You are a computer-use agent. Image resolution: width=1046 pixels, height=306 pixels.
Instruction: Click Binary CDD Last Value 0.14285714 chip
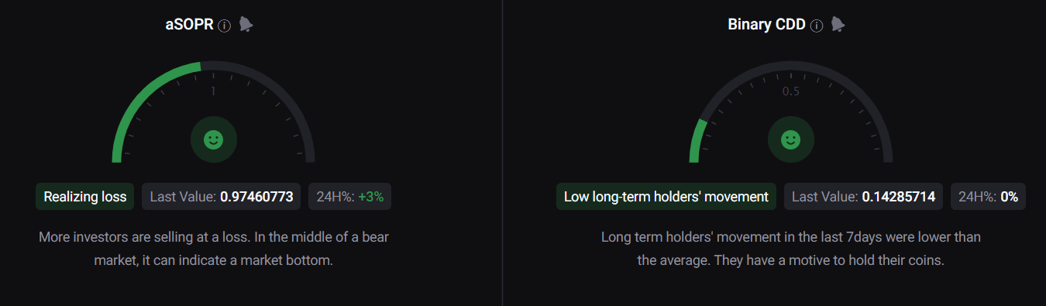[863, 197]
